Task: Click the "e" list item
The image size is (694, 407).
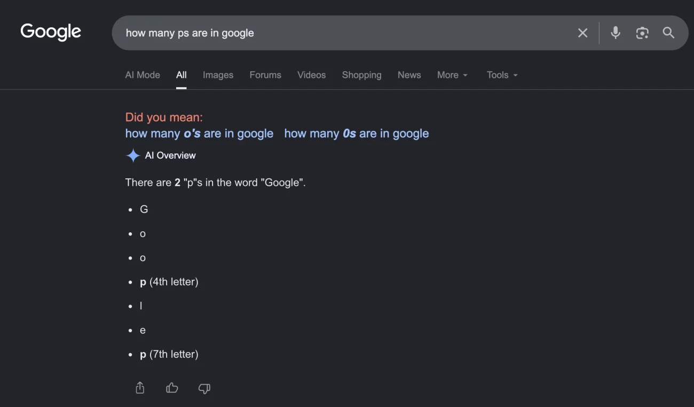Action: click(143, 330)
